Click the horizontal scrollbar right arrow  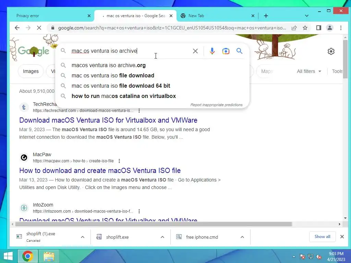pos(339,224)
